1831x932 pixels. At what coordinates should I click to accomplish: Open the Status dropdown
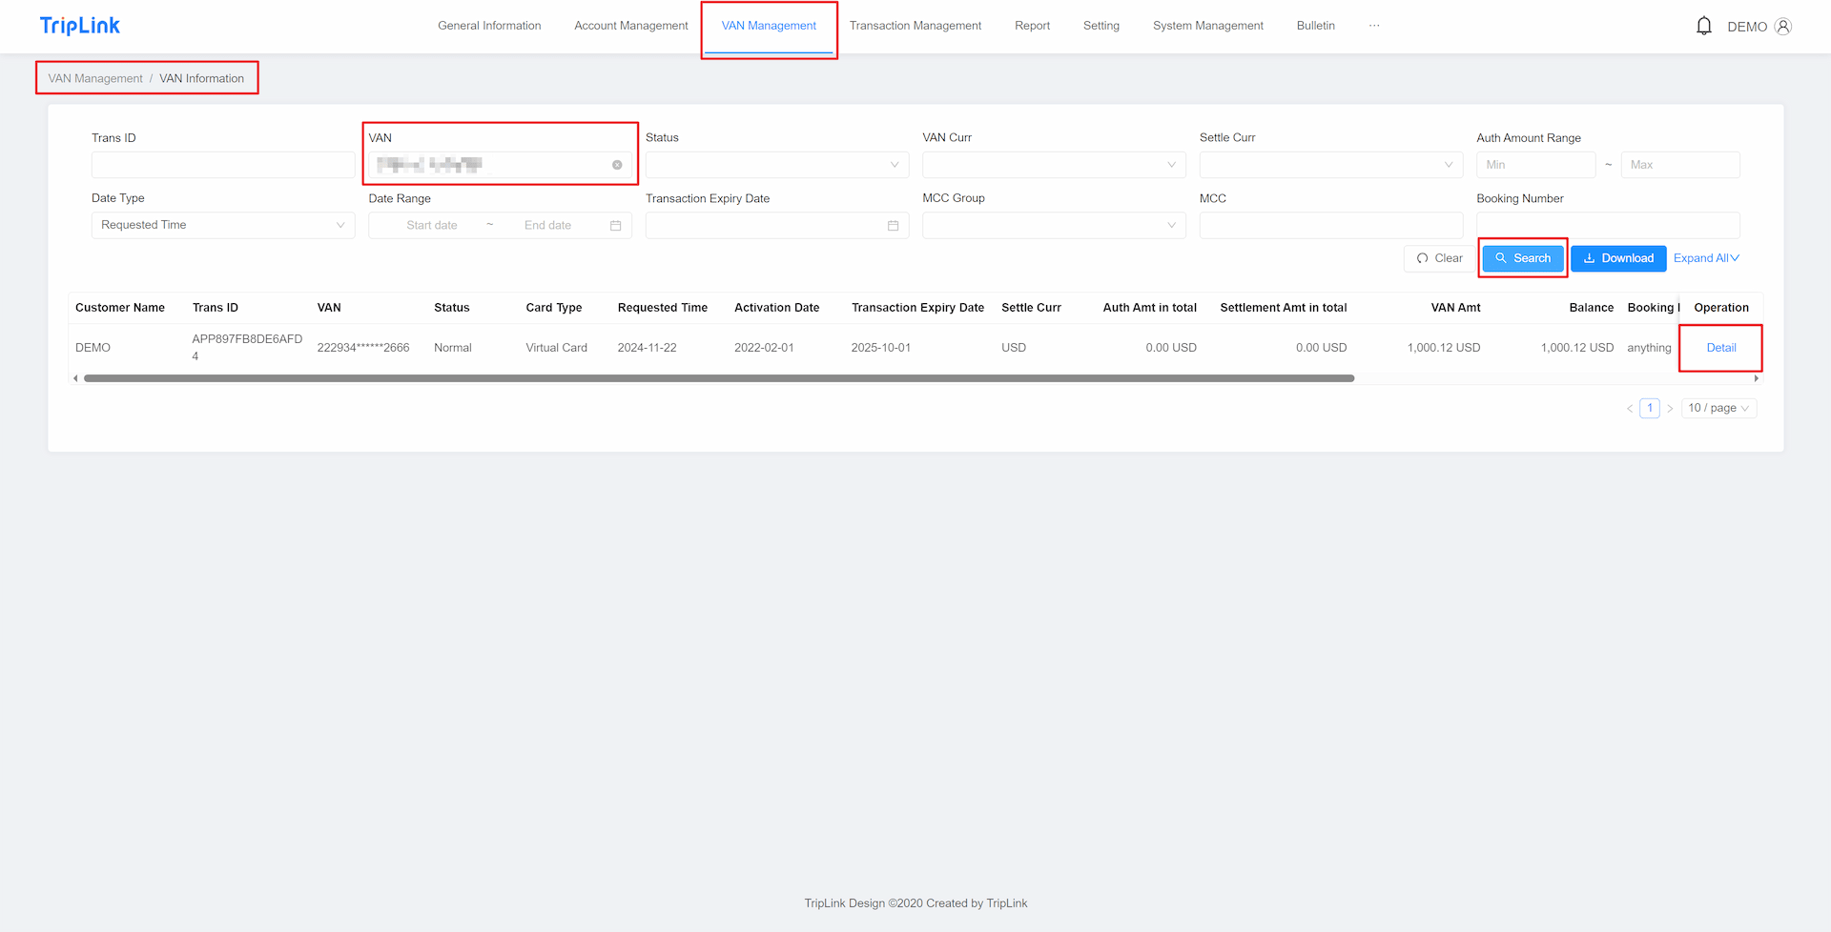point(776,165)
